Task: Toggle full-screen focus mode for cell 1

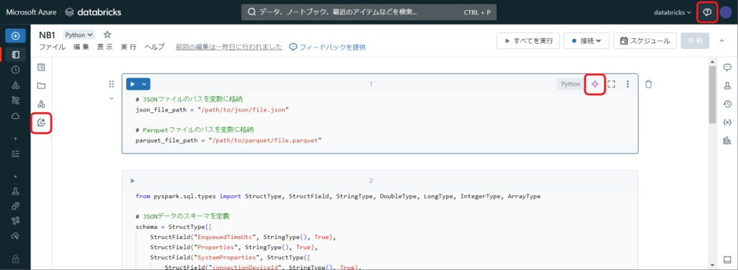Action: [611, 84]
